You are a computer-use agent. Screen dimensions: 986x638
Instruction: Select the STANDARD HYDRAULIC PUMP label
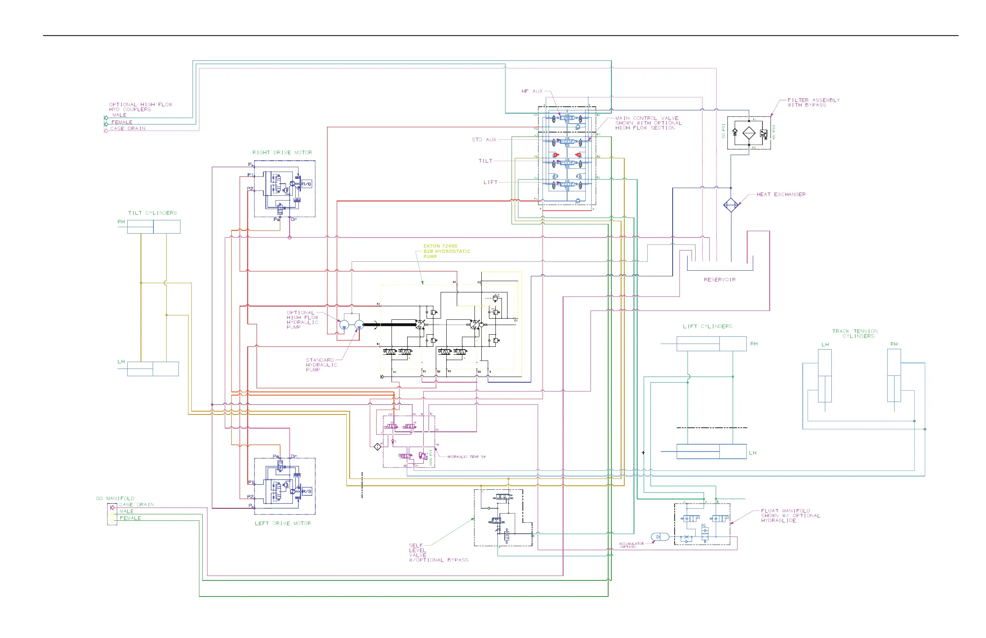point(321,365)
